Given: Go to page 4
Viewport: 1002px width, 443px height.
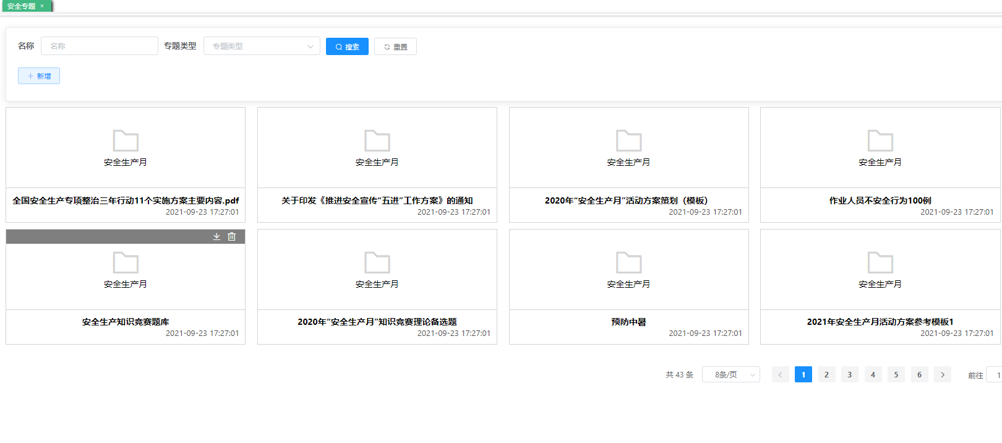Looking at the screenshot, I should click(x=873, y=374).
